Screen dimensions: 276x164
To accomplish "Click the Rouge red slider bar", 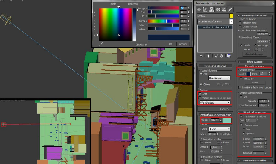I will tap(163, 8).
